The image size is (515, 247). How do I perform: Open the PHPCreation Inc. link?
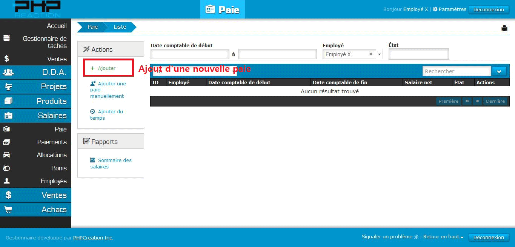click(93, 238)
